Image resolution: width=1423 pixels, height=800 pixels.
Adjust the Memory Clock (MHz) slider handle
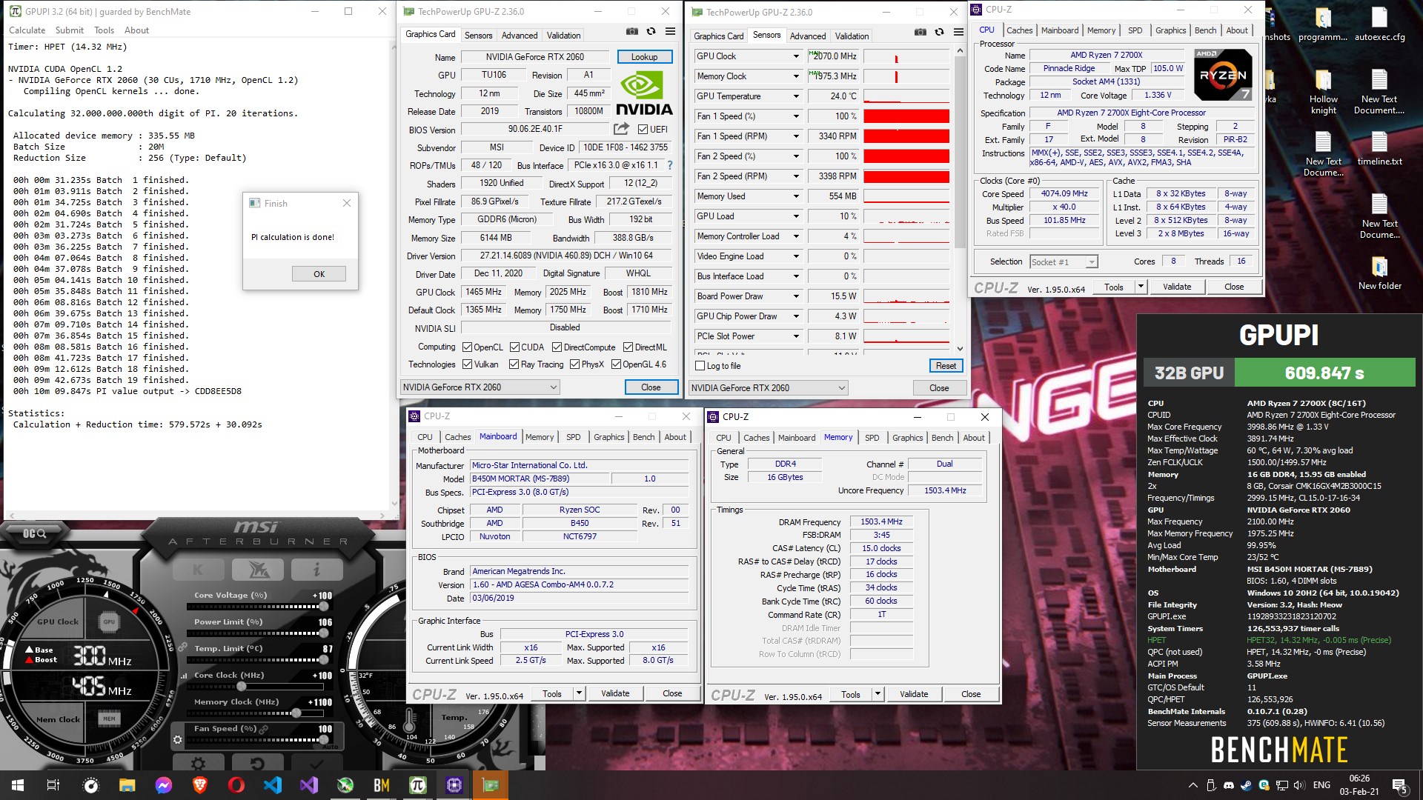[296, 713]
